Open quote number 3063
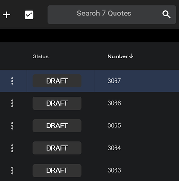The width and height of the screenshot is (179, 181). pos(114,170)
